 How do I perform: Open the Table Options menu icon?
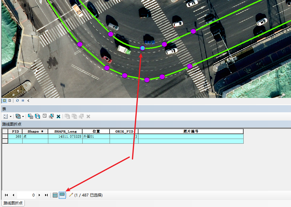click(6, 116)
